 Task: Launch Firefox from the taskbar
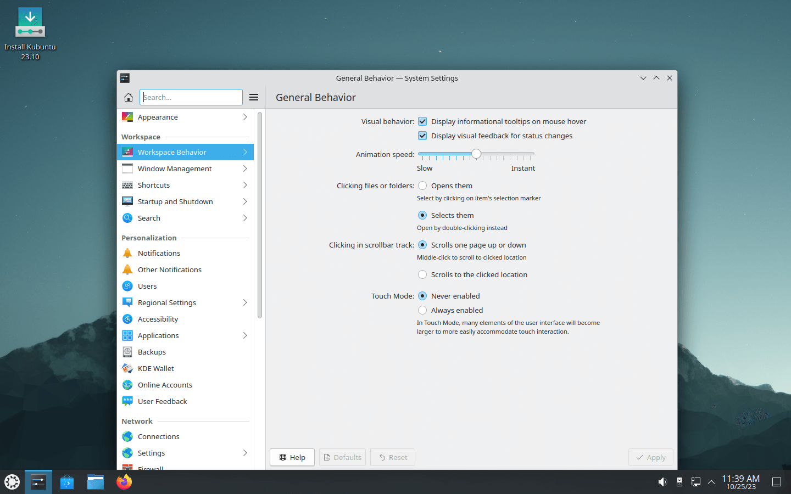(124, 482)
